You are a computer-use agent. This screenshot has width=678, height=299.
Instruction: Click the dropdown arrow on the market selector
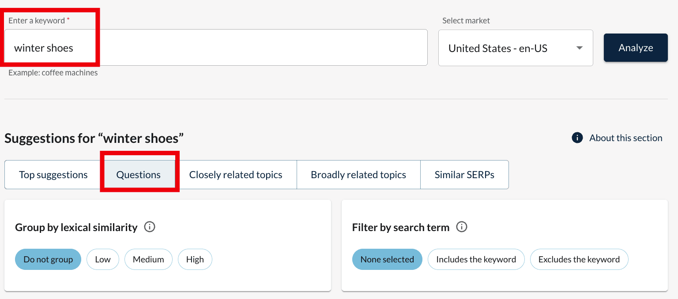point(579,48)
